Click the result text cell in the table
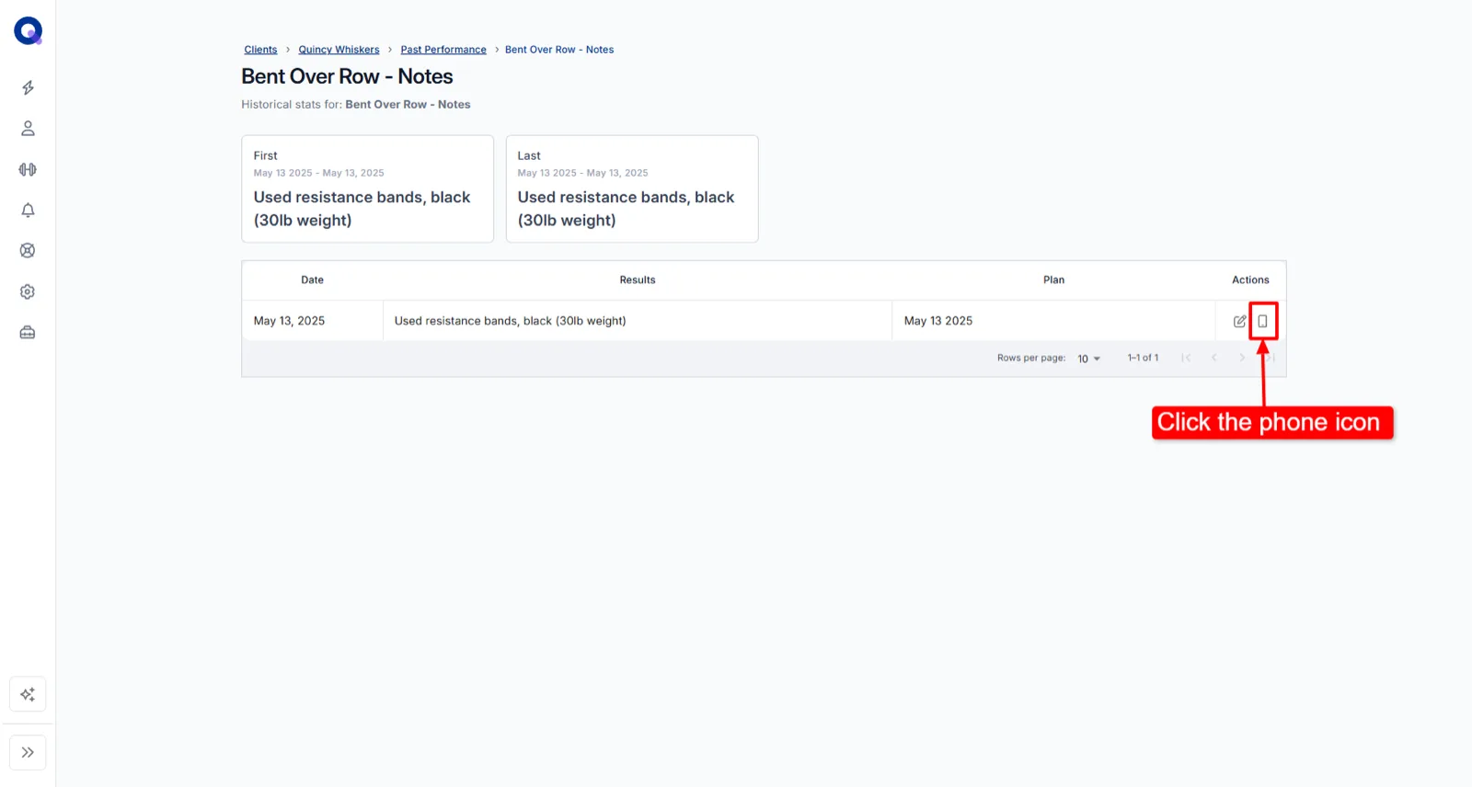 pyautogui.click(x=638, y=321)
